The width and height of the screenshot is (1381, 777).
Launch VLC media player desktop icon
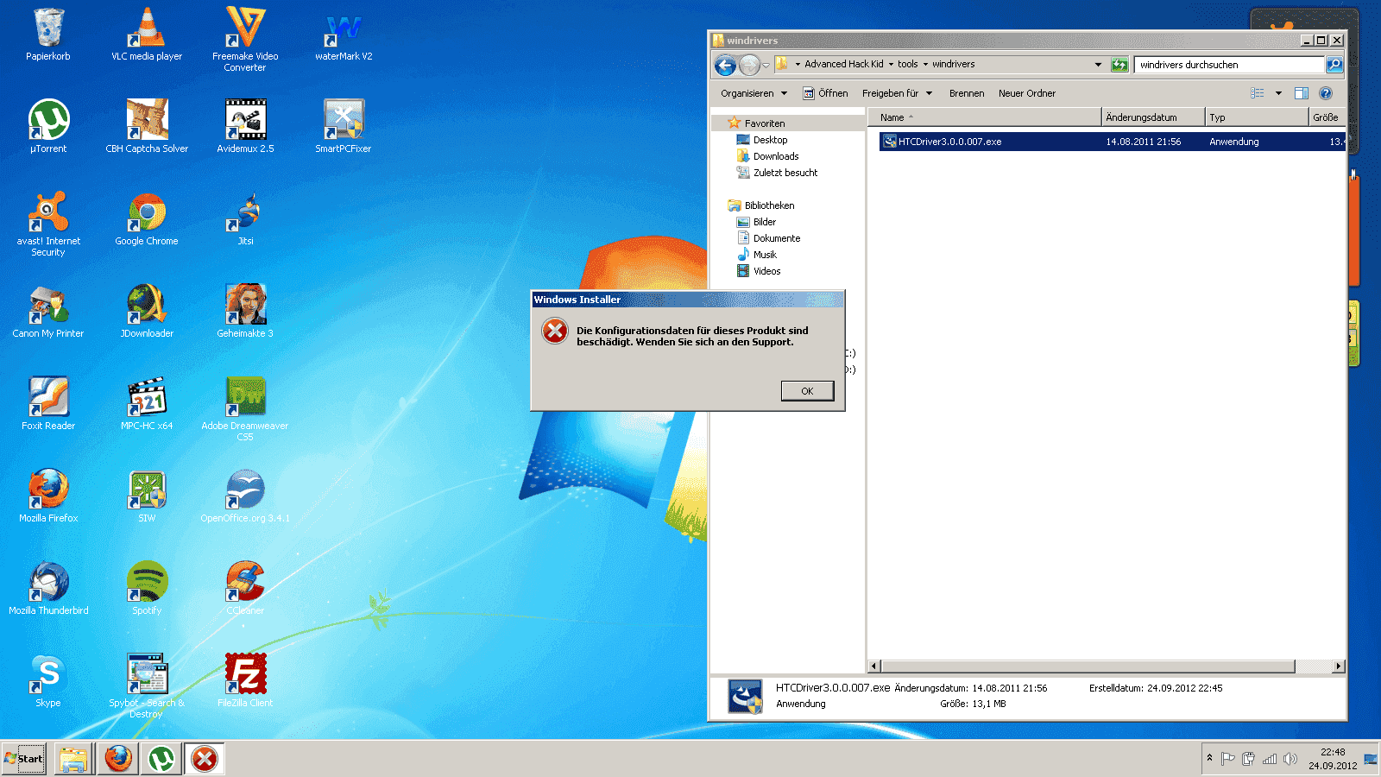tap(147, 35)
